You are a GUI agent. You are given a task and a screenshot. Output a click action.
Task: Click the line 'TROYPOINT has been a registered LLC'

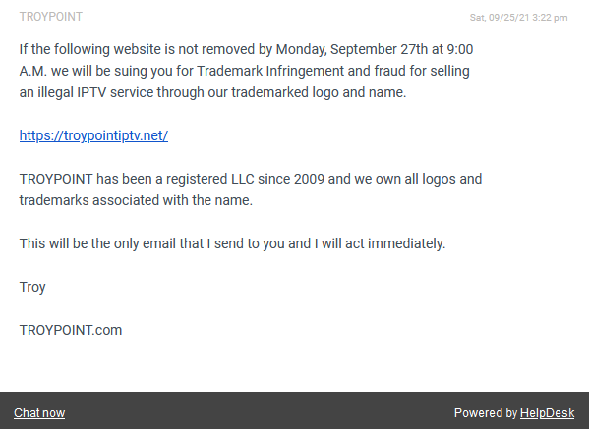[x=251, y=179]
